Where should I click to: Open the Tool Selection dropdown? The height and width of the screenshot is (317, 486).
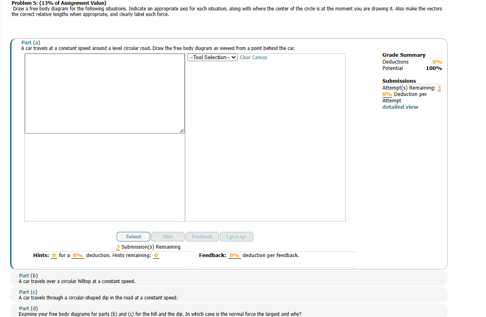click(212, 57)
